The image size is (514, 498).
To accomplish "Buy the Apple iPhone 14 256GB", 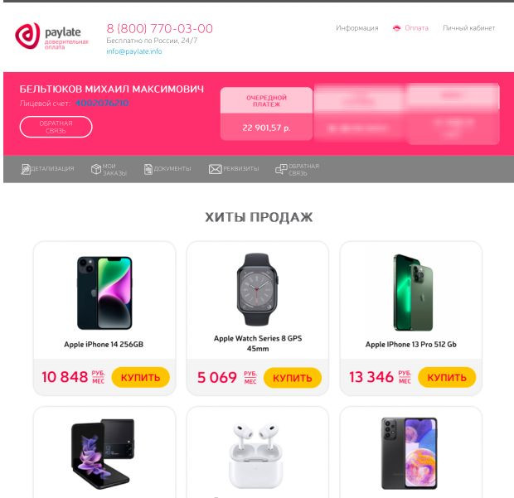I will click(141, 377).
